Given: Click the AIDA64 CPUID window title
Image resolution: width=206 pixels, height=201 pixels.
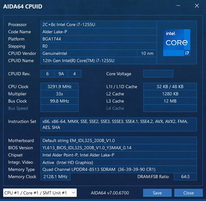Looking at the screenshot, I should click(23, 6).
